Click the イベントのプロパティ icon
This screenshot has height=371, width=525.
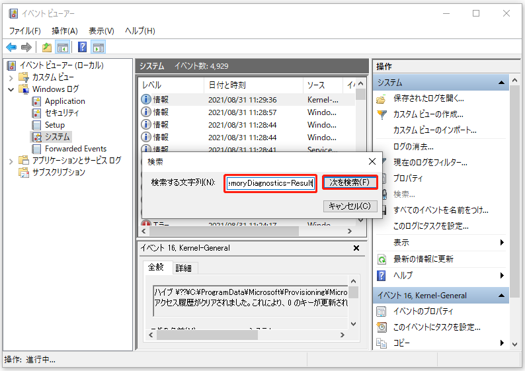[382, 311]
